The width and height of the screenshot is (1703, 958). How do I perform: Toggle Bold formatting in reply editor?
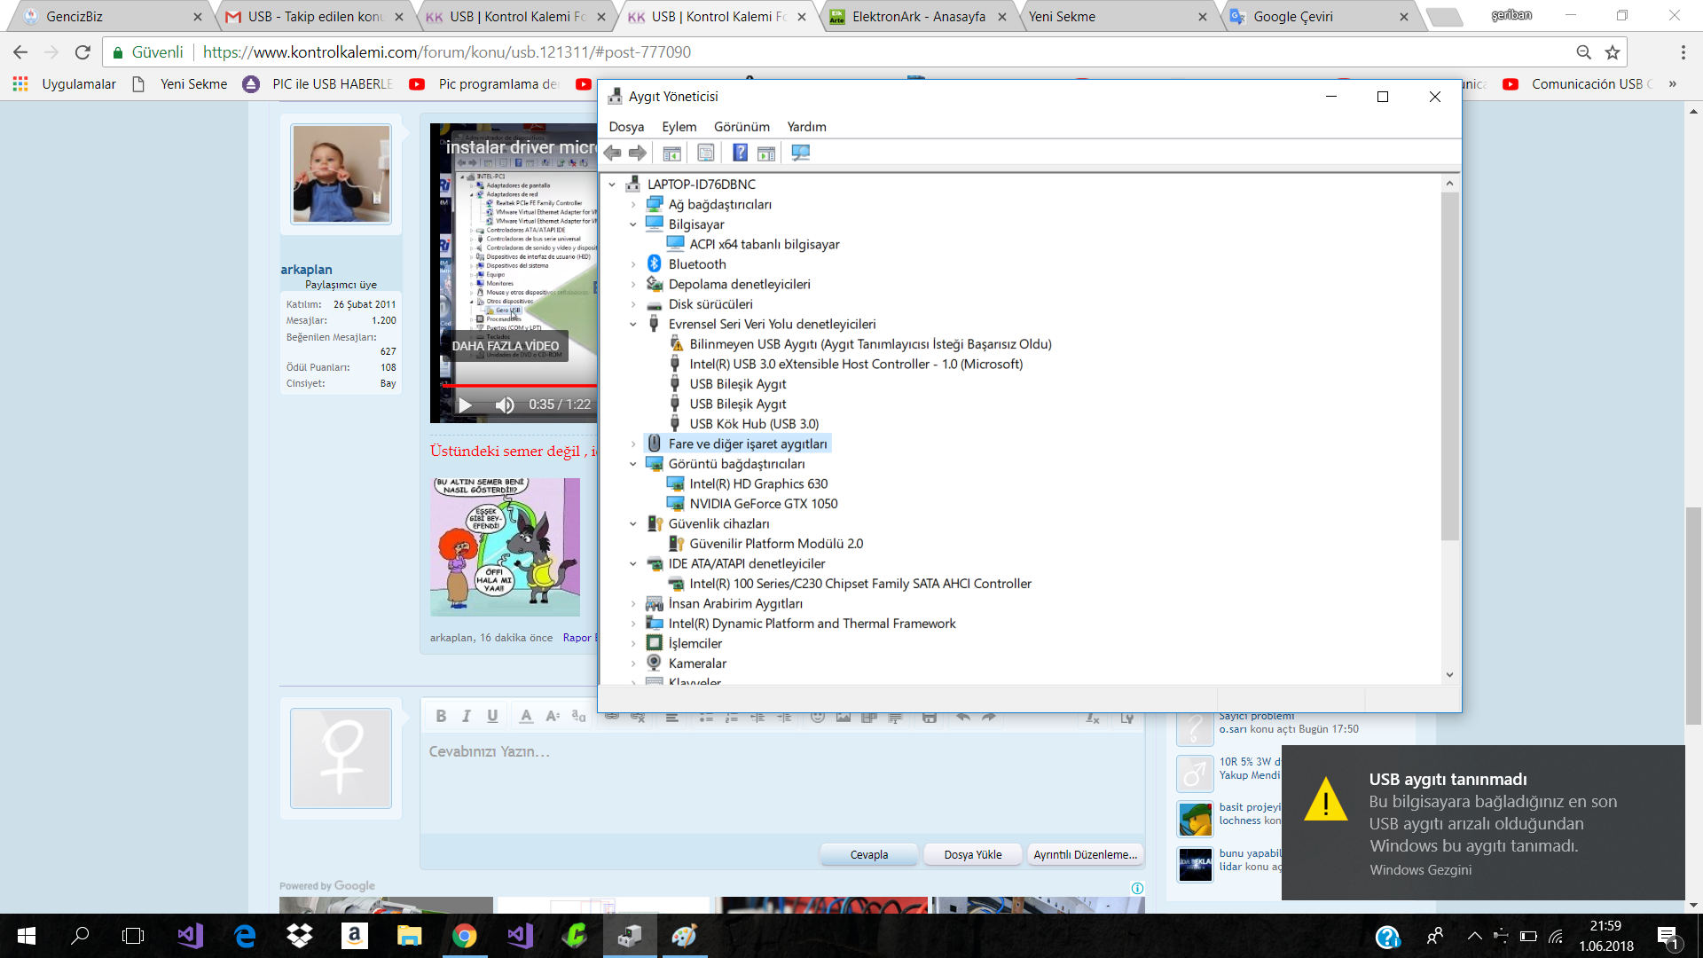pos(441,717)
